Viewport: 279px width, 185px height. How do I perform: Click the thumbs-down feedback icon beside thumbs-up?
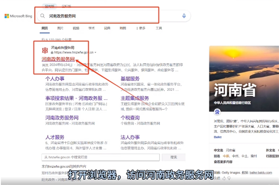(229, 178)
